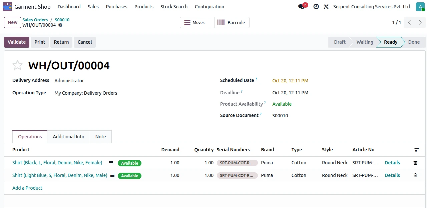Open optional columns settings icon
427x208 pixels.
(x=417, y=150)
